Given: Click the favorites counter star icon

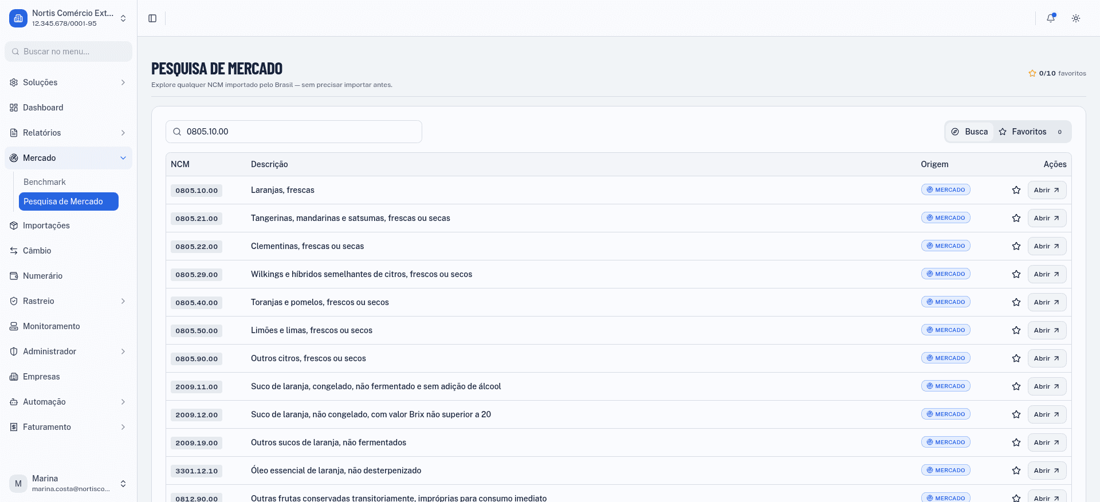Looking at the screenshot, I should tap(1032, 73).
